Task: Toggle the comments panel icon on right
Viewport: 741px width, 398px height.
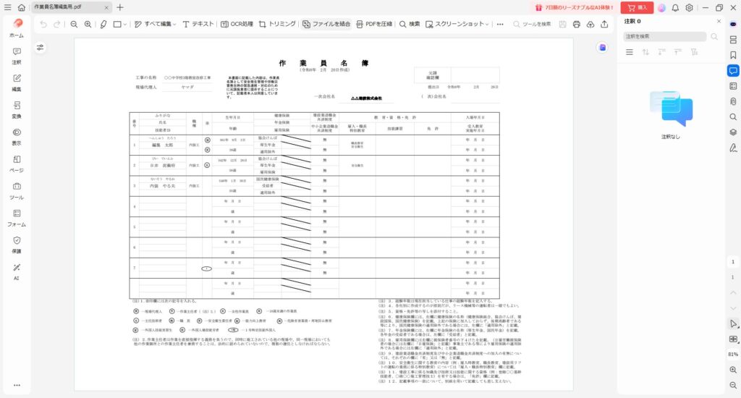Action: click(733, 70)
